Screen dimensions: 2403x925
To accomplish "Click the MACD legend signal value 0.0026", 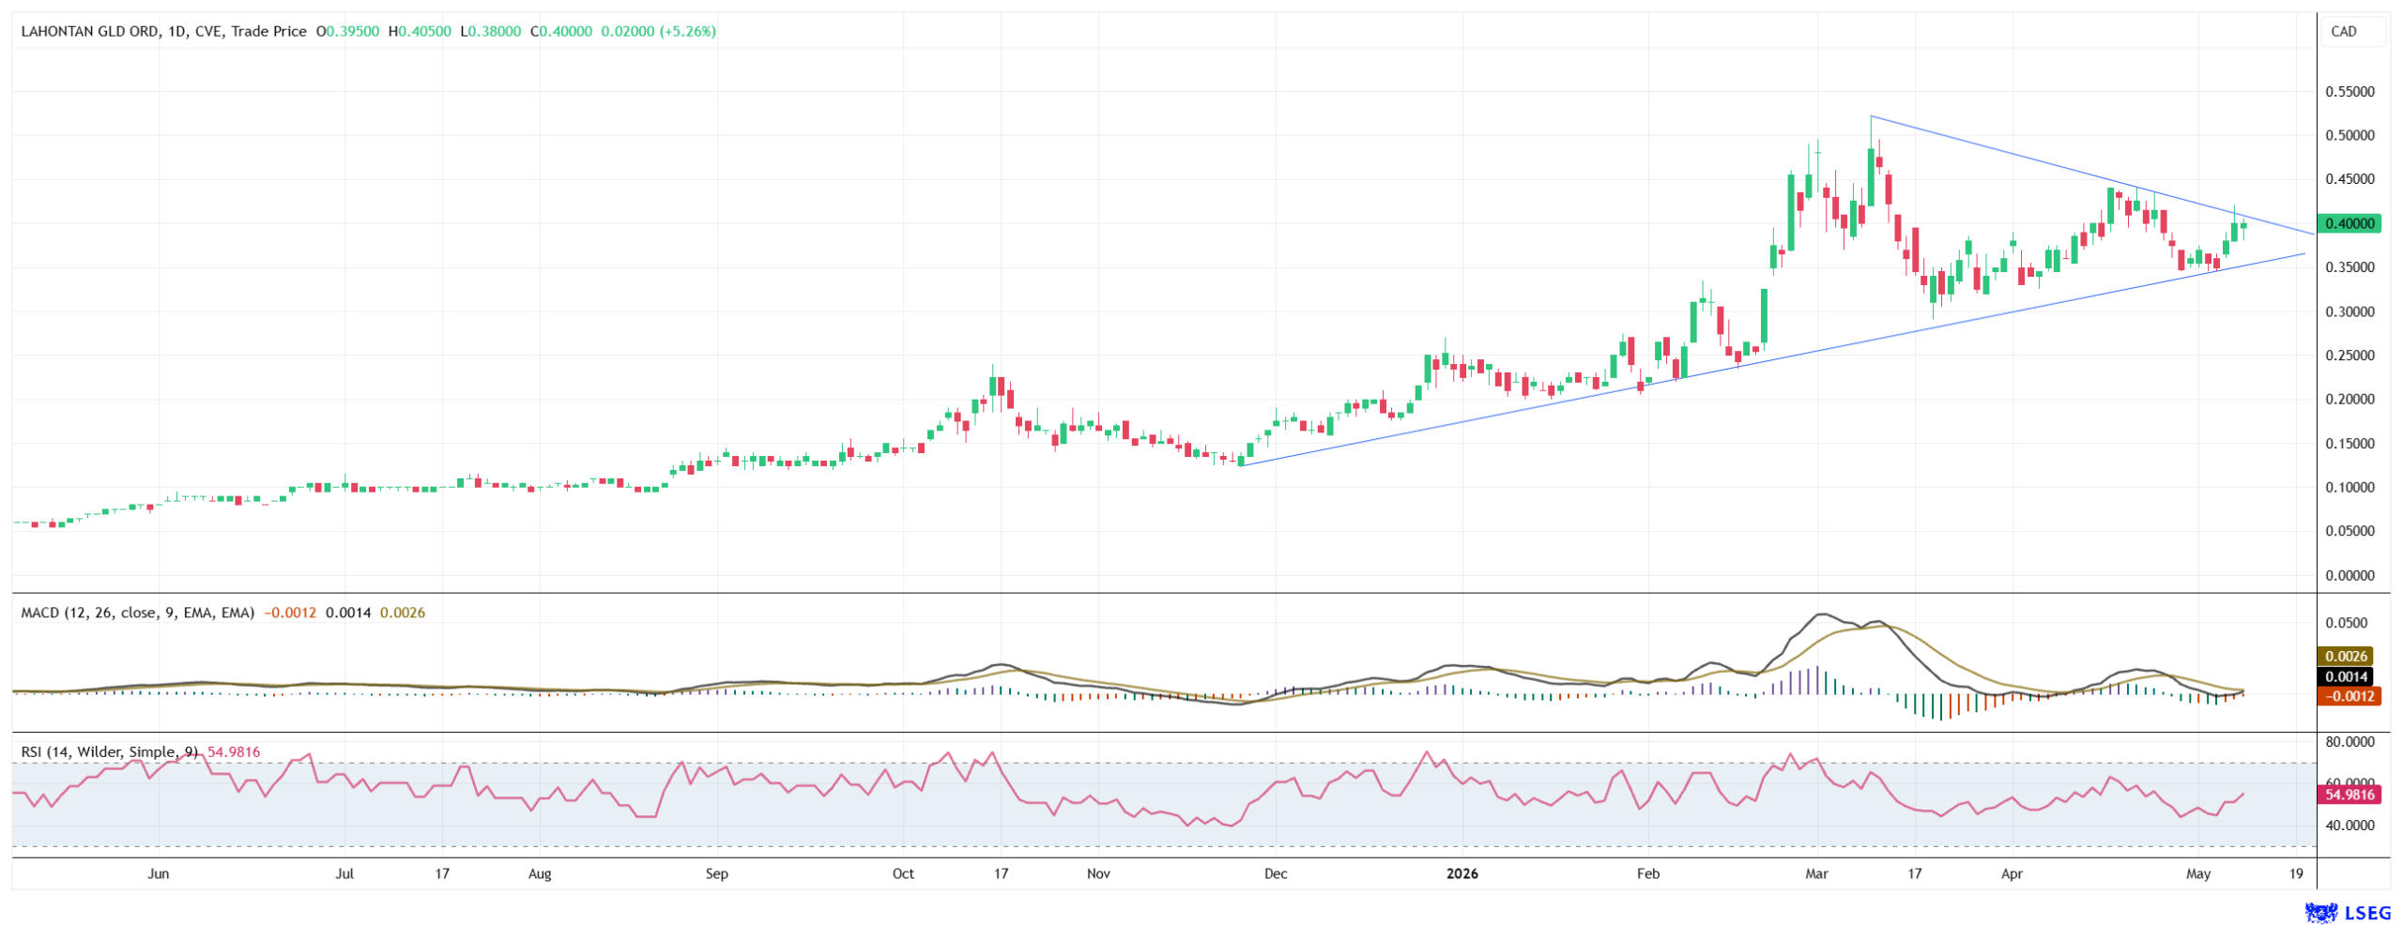I will coord(403,613).
